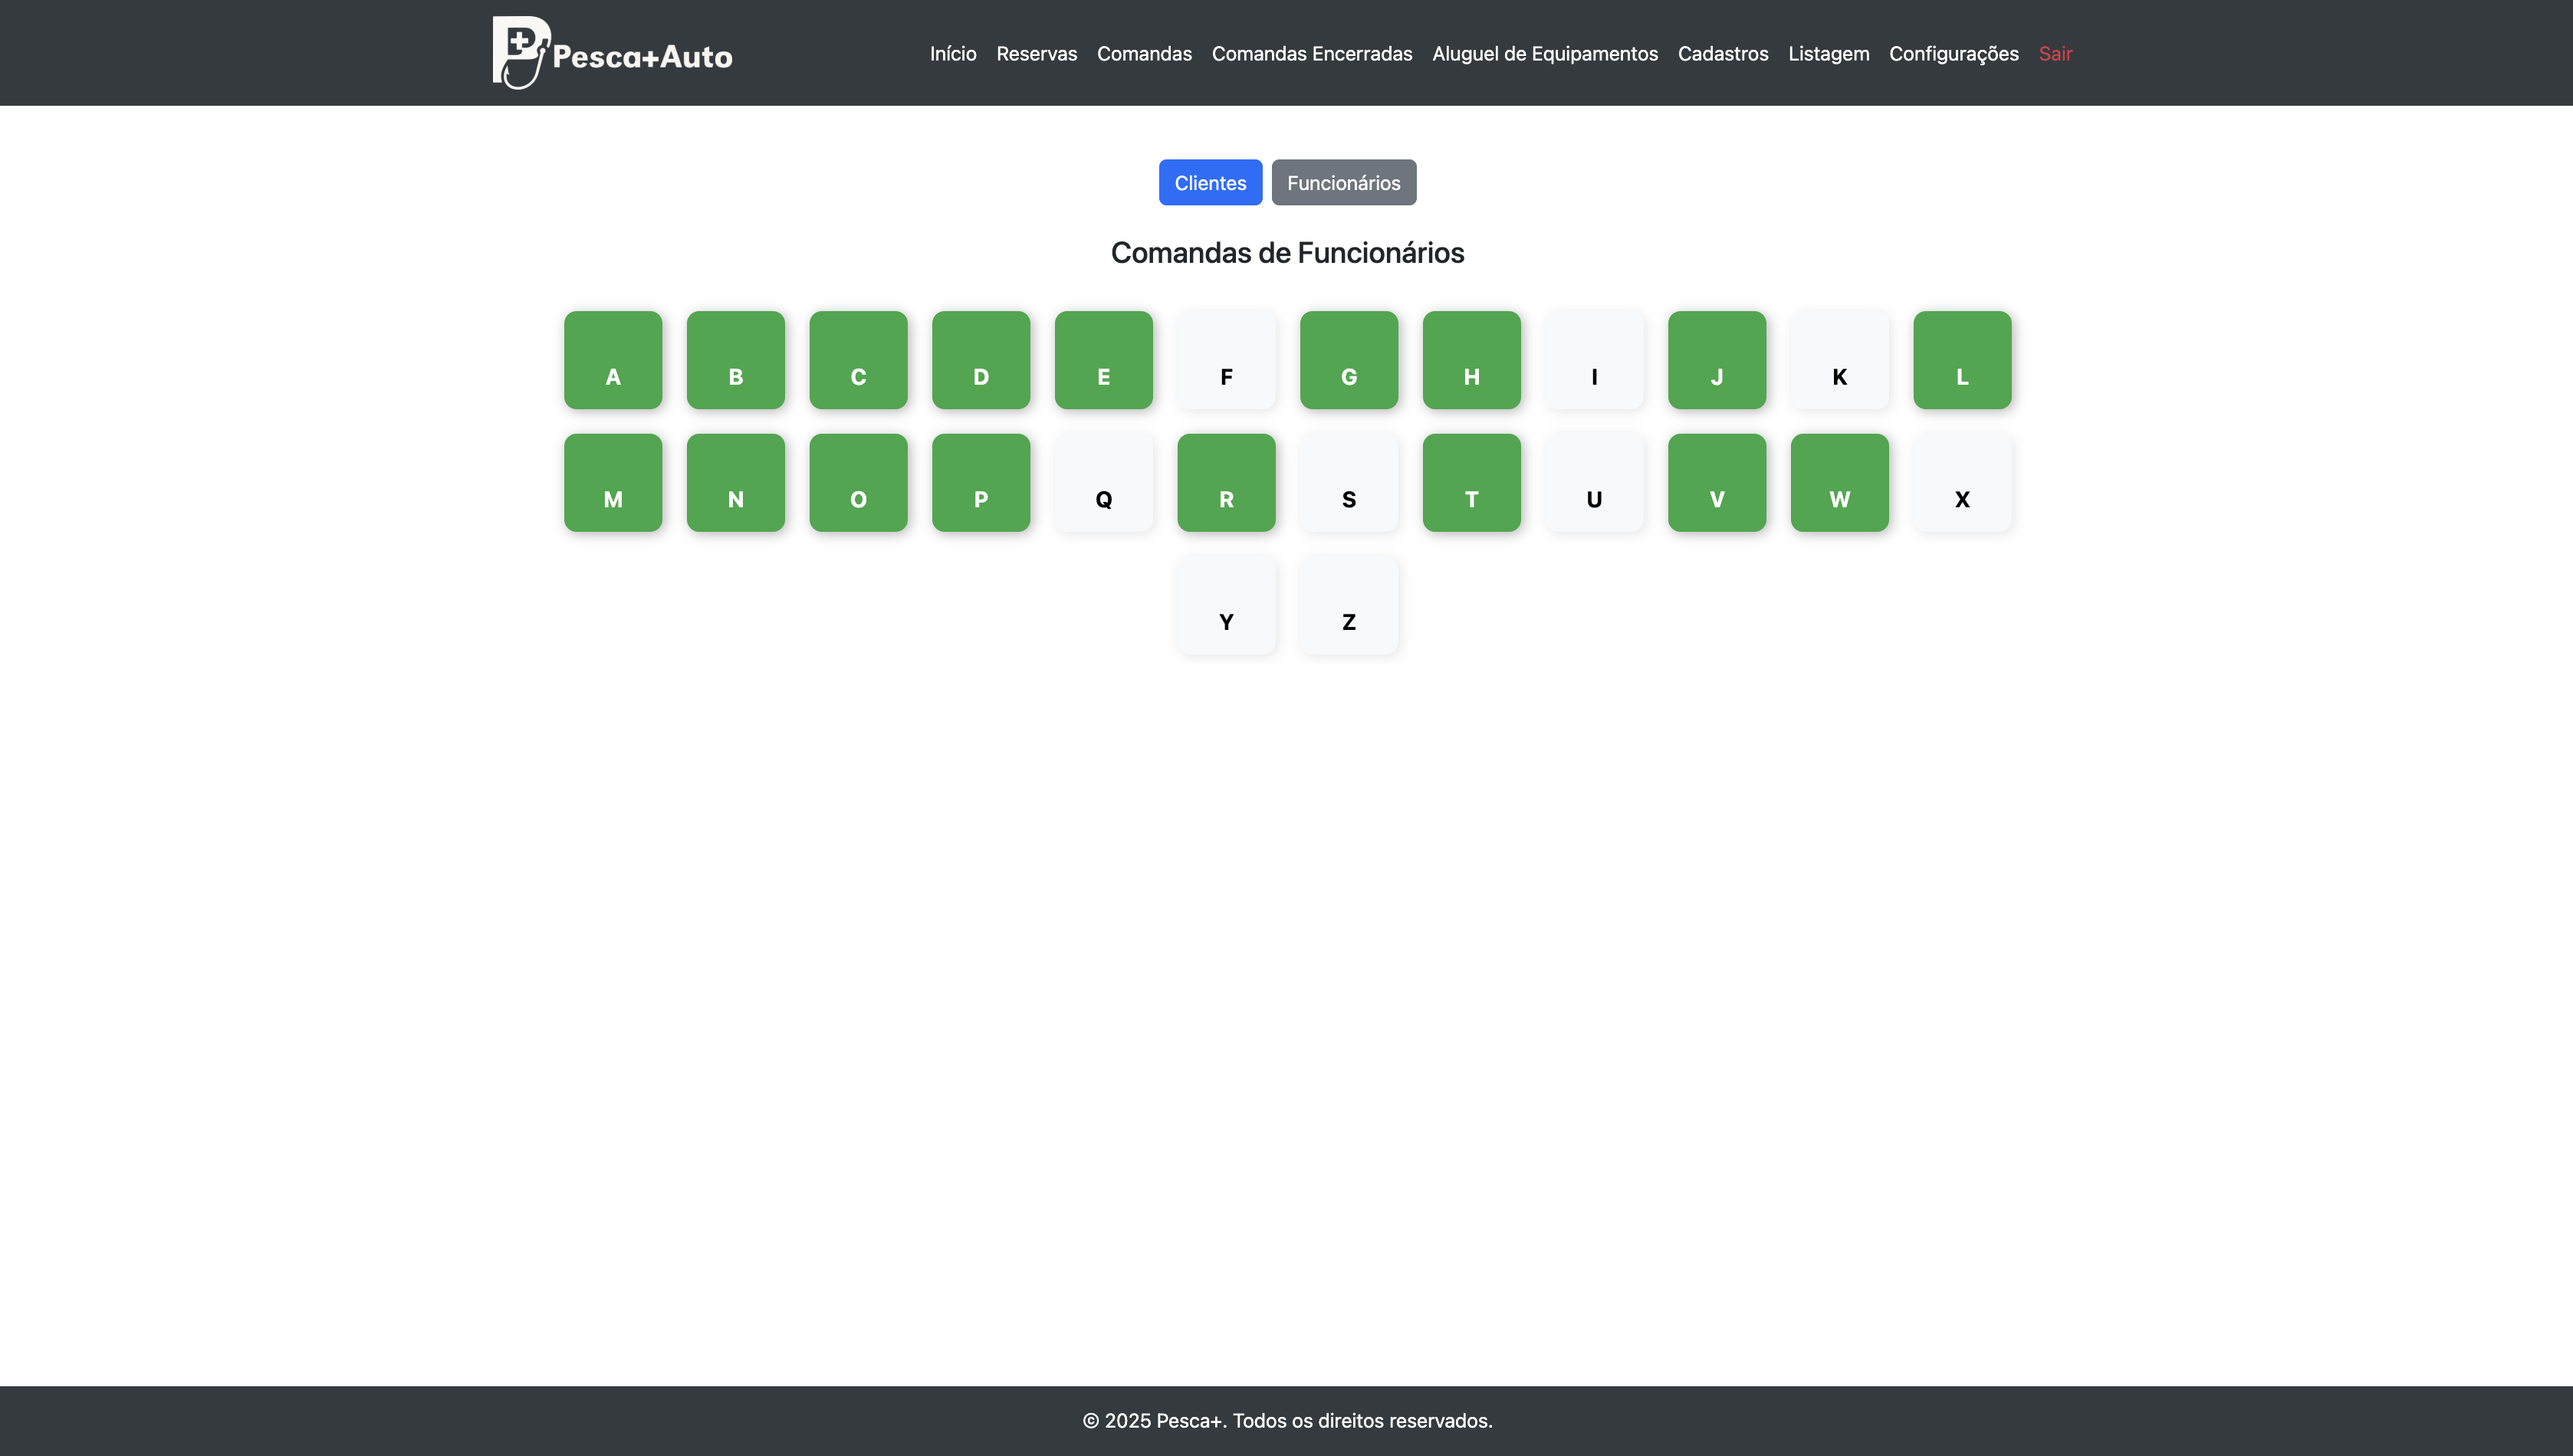
Task: Open green comanda card L
Action: coord(1960,360)
